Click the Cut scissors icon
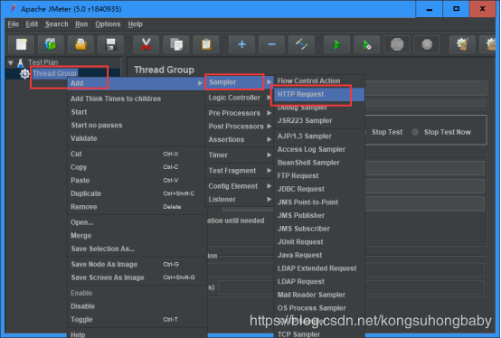The image size is (501, 338). [146, 44]
